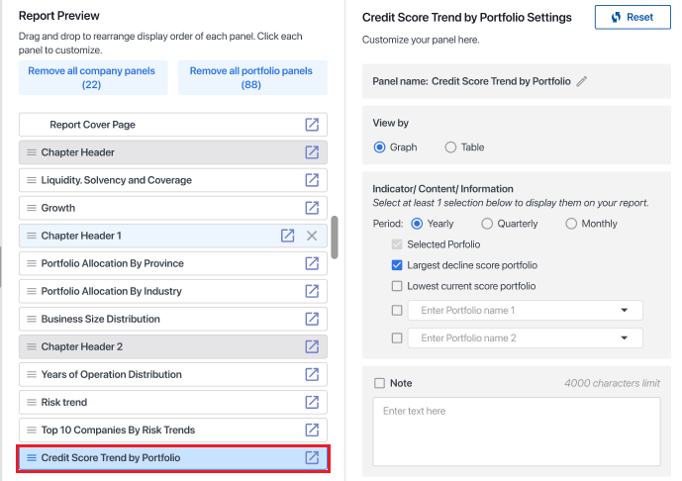The width and height of the screenshot is (682, 481).
Task: Select Years of Operation Distribution panel
Action: (x=111, y=374)
